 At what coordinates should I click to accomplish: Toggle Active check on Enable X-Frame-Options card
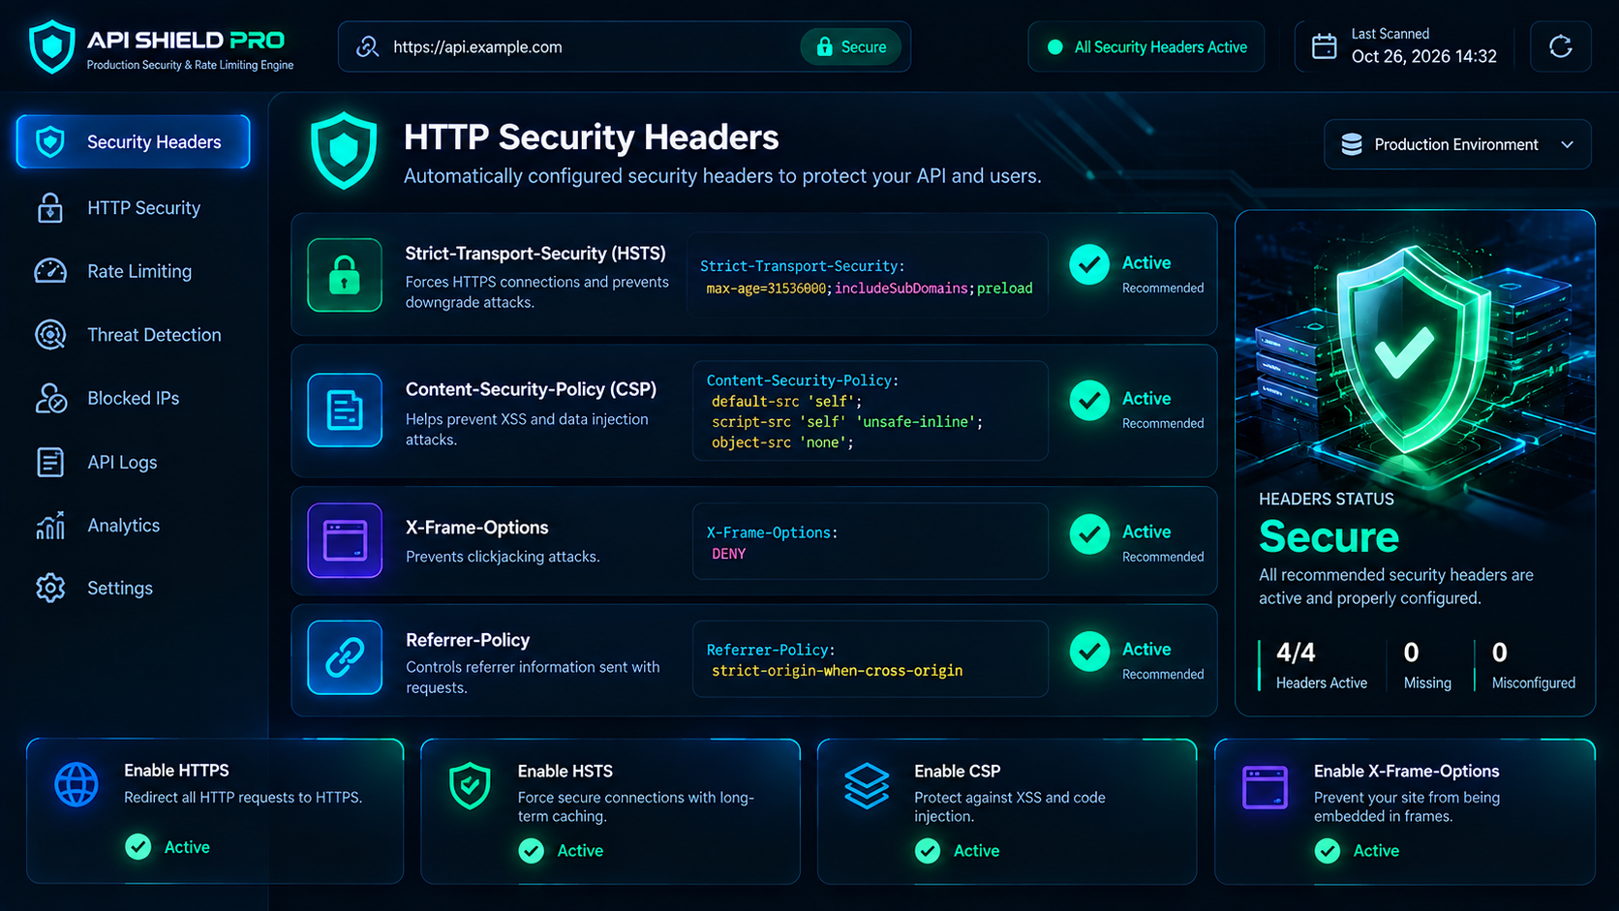pyautogui.click(x=1328, y=851)
